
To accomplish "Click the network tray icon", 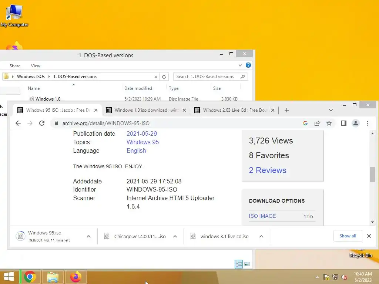I will coord(335,277).
